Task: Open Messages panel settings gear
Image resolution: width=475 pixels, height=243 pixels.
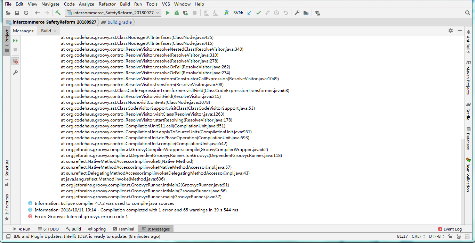Action: pyautogui.click(x=451, y=31)
